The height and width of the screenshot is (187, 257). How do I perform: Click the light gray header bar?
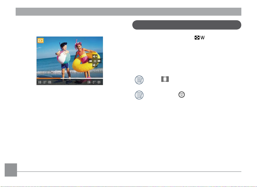tap(128, 12)
